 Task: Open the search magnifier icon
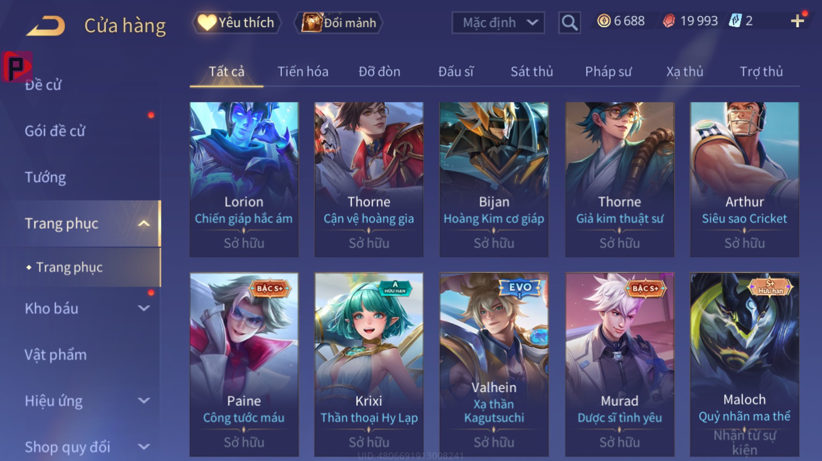[x=569, y=22]
